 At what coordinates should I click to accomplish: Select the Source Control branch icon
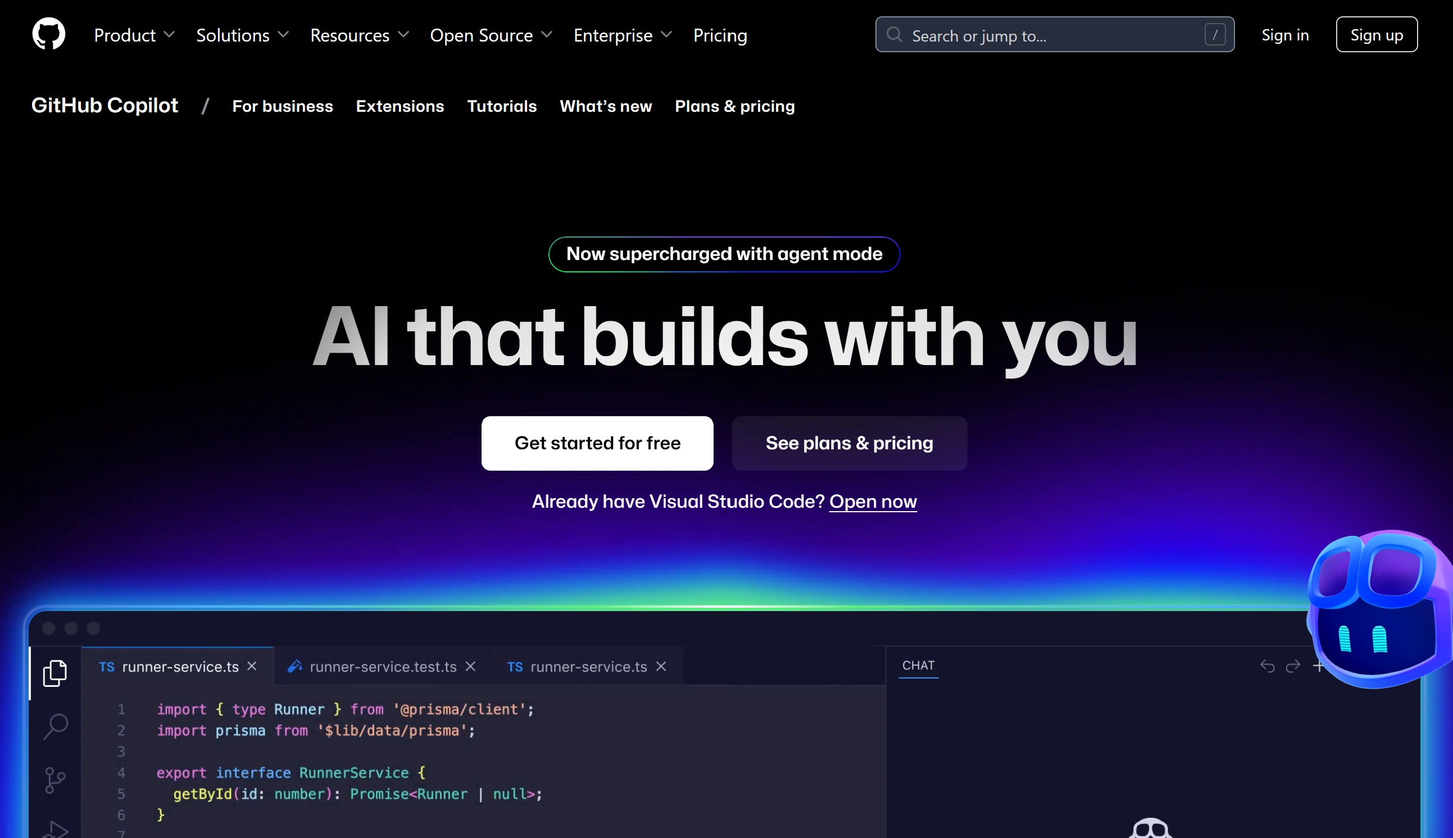click(x=55, y=781)
